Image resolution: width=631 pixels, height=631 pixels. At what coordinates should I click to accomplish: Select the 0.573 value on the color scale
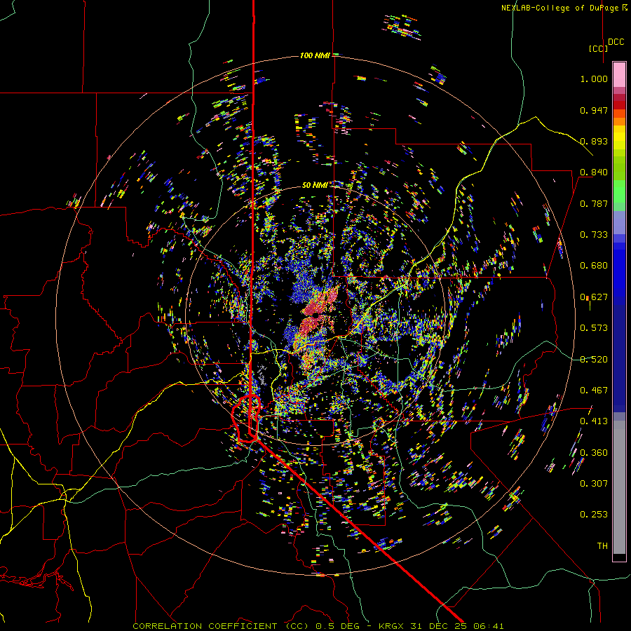tap(594, 328)
